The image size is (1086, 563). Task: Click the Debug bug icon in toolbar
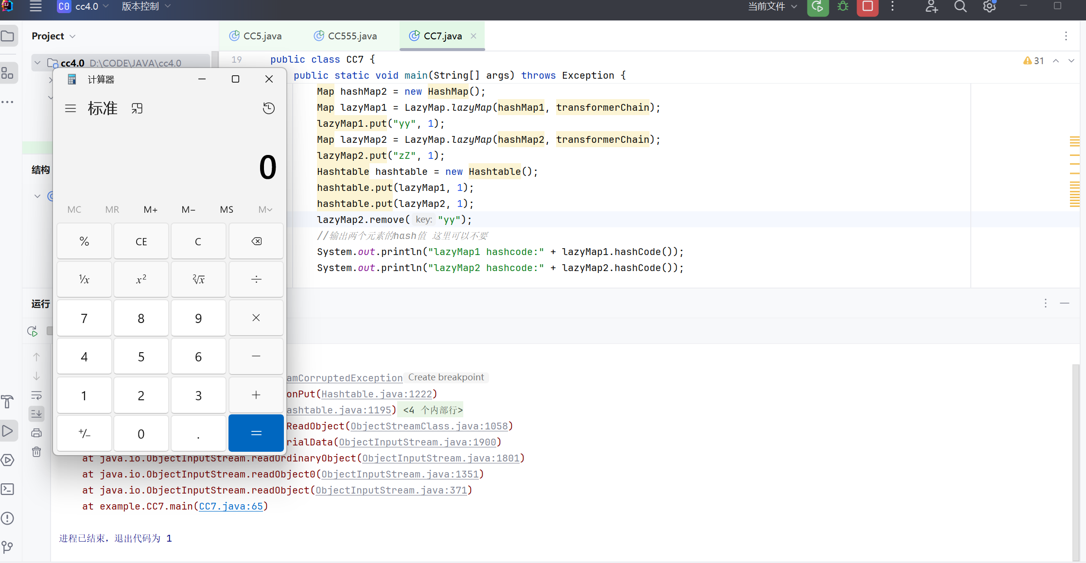843,7
